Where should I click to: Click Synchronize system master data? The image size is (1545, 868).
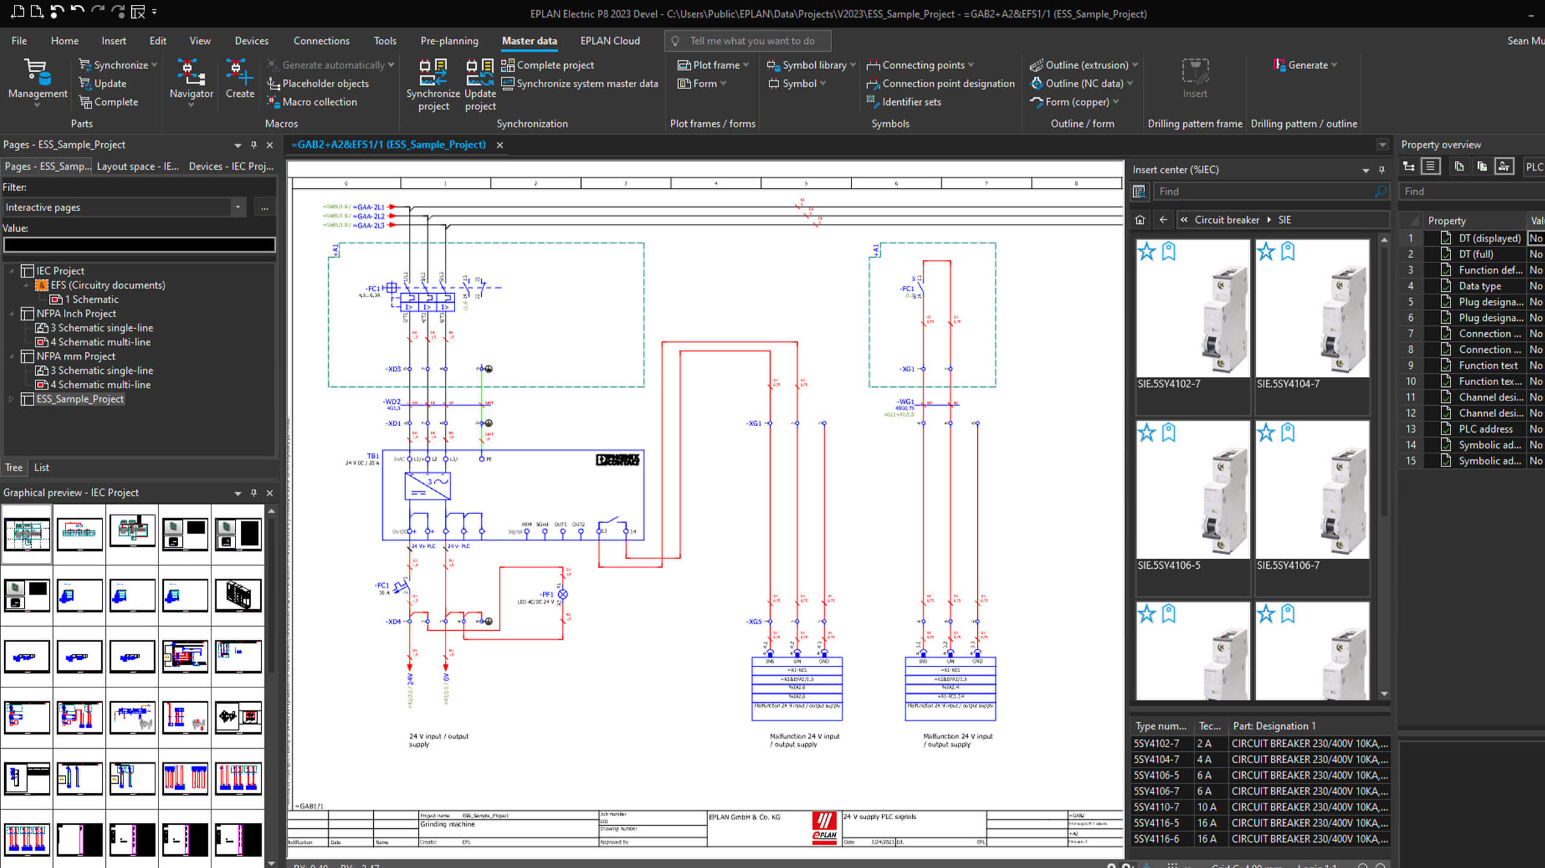579,84
